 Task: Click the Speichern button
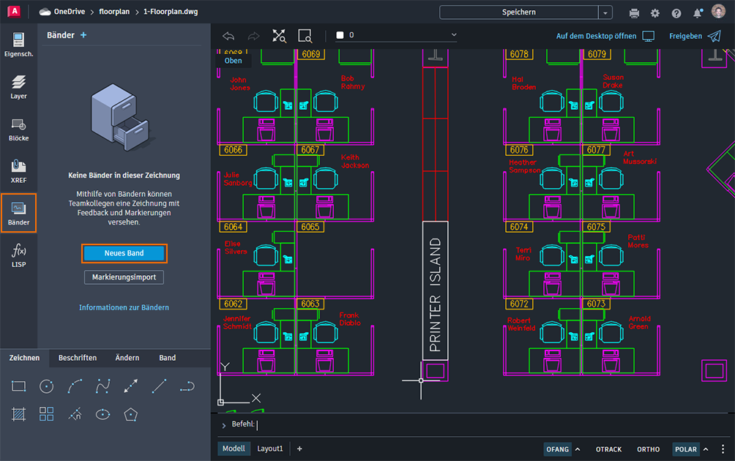(x=519, y=12)
